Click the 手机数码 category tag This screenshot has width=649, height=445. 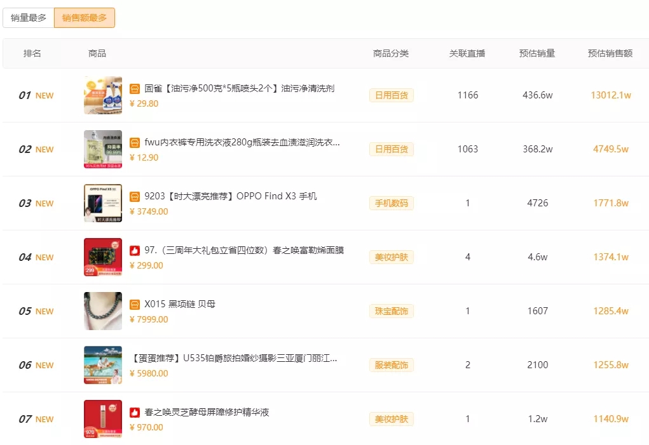392,203
